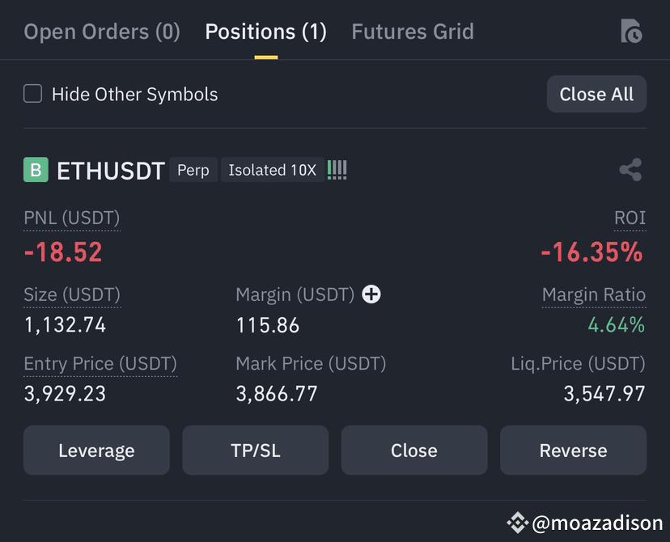Screen dimensions: 670x542
Task: Reverse the ETHUSDT position
Action: click(574, 450)
